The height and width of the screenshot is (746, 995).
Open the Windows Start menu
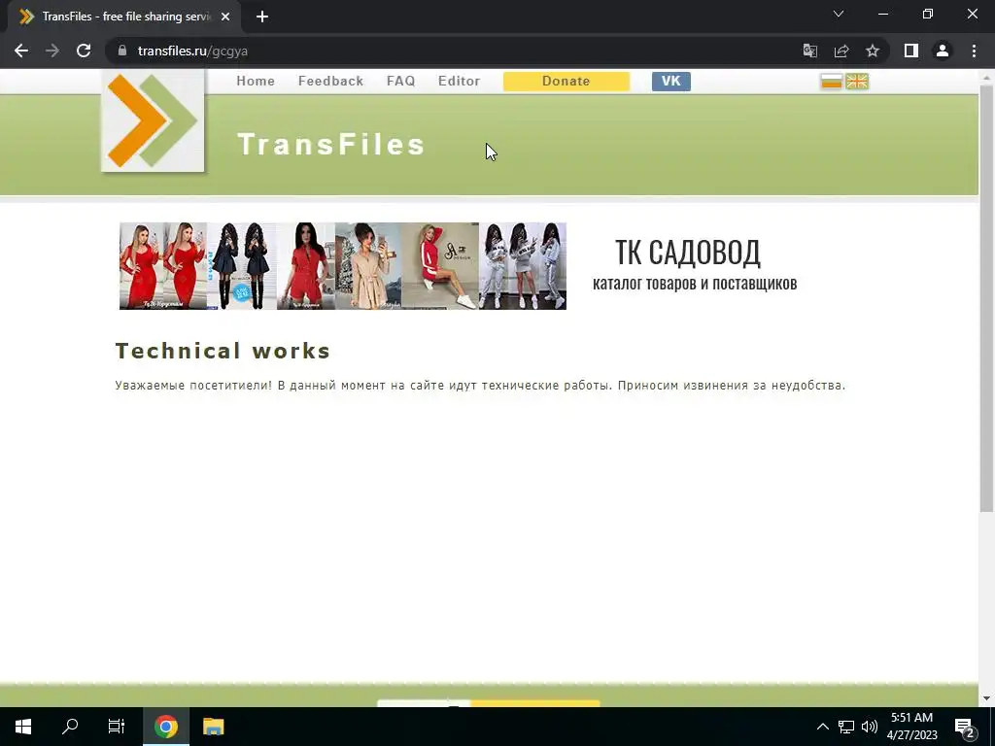[23, 727]
